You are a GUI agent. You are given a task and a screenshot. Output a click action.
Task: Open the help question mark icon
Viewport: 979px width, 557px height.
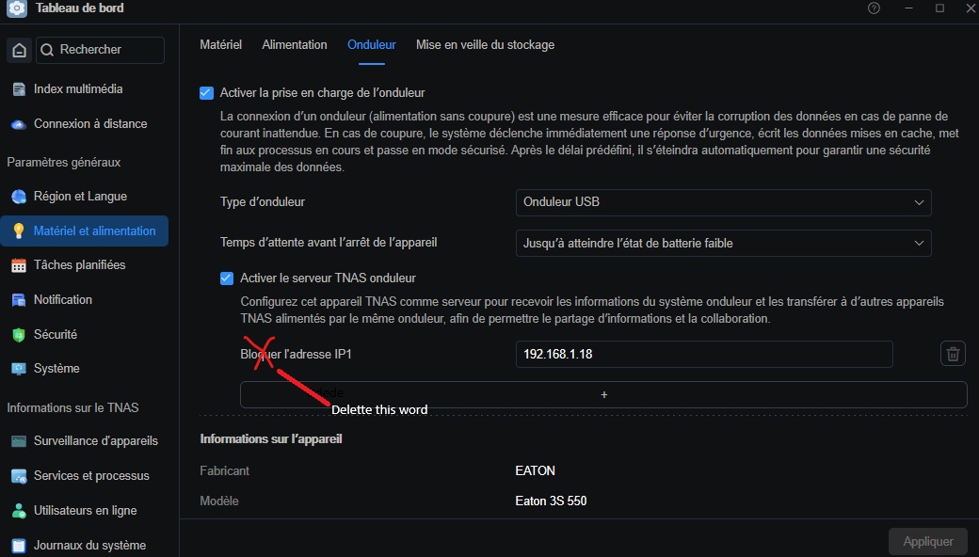coord(875,8)
